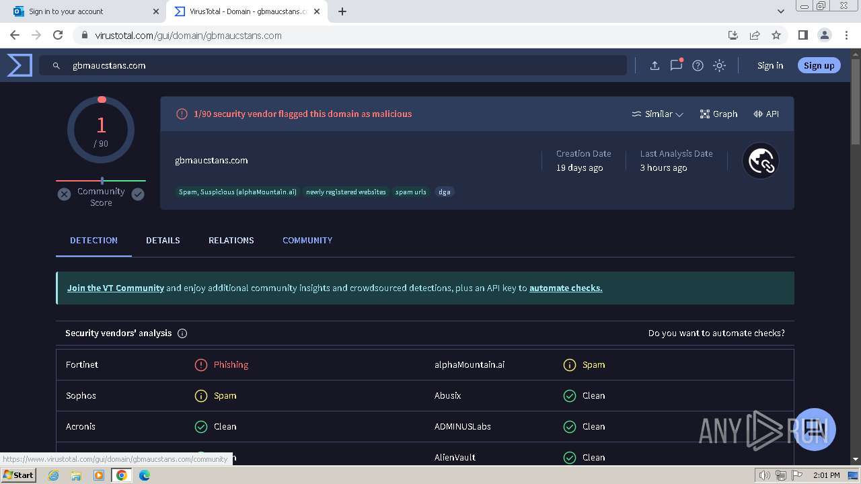Open the 'automate checks.' link
861x484 pixels.
[566, 288]
